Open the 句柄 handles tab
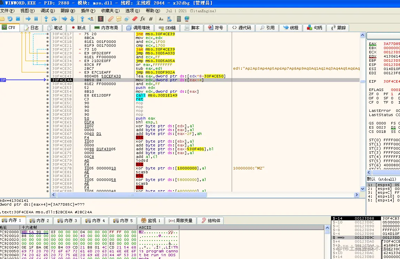This screenshot has width=400, height=259. (x=315, y=28)
